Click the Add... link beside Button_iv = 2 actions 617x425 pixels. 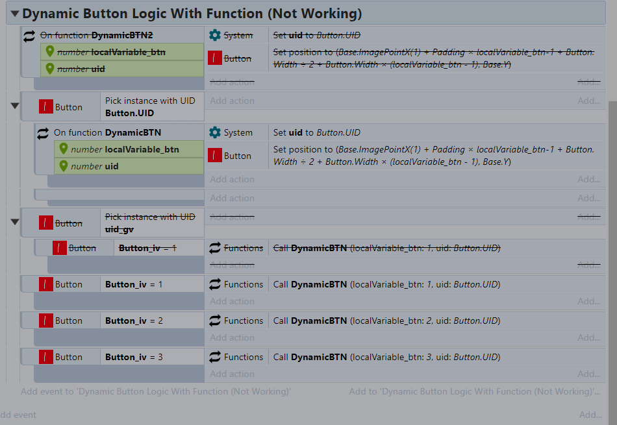[588, 337]
